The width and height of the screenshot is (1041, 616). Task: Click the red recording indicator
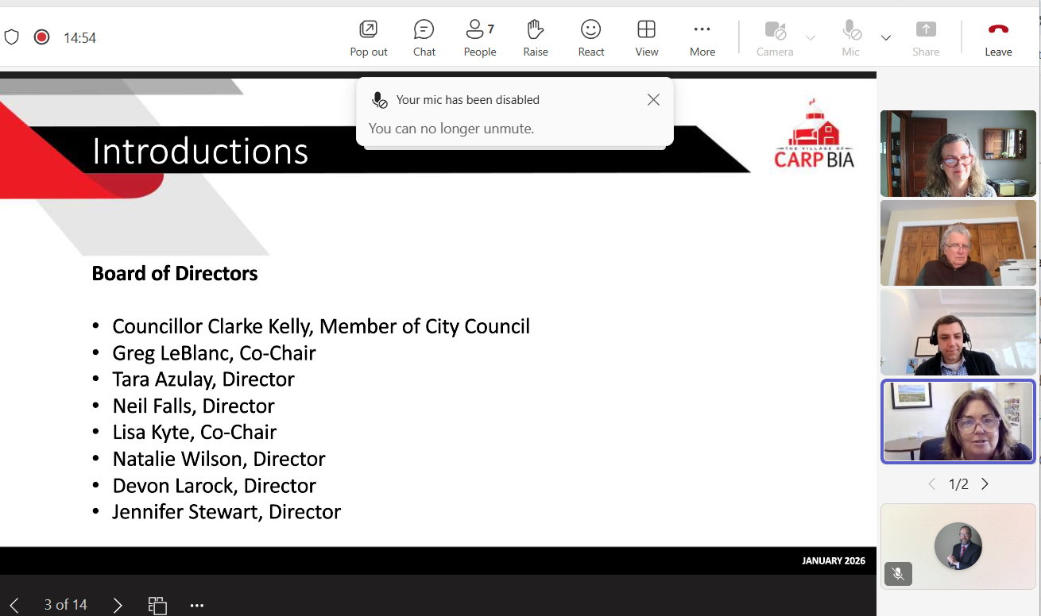click(42, 37)
